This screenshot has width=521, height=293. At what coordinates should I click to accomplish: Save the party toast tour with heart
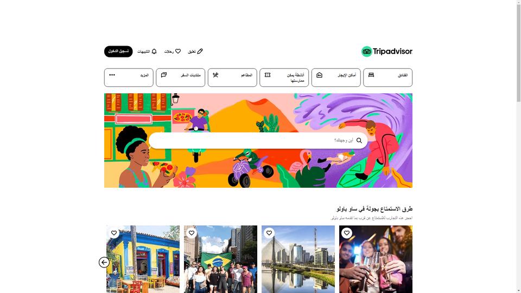click(x=347, y=233)
